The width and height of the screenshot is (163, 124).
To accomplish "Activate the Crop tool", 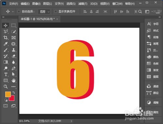I will (x=6, y=38).
